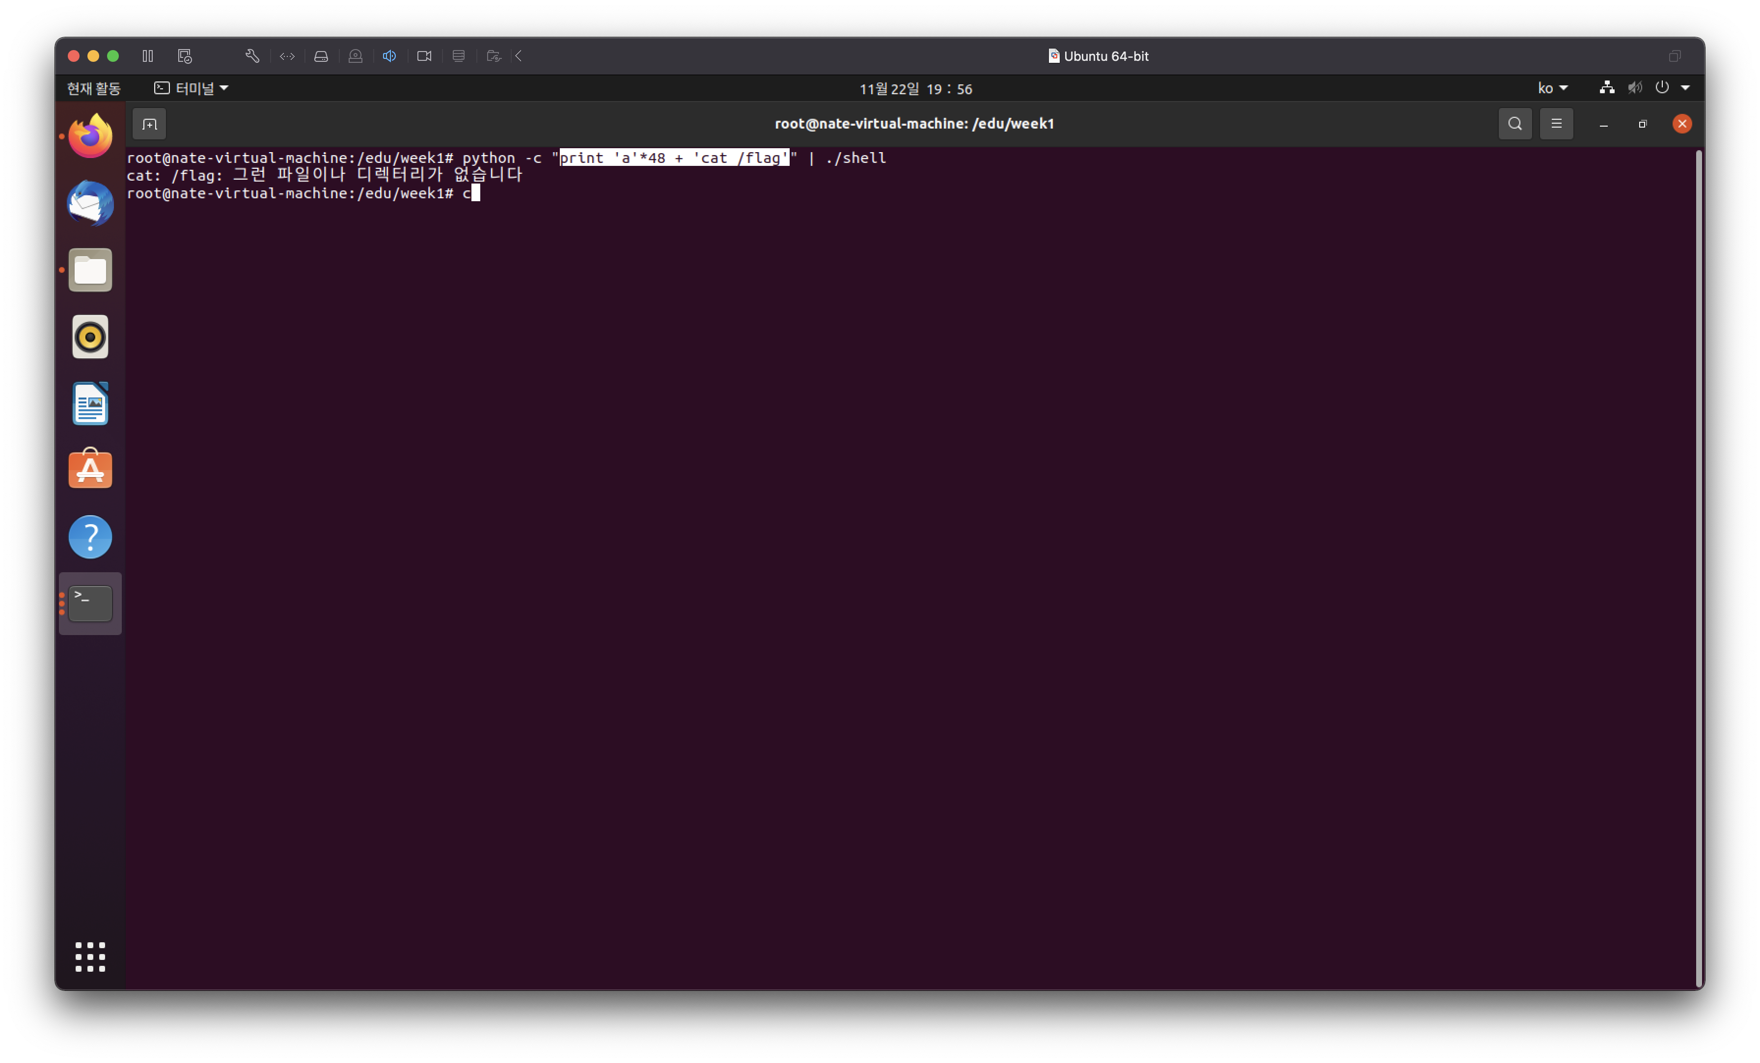The height and width of the screenshot is (1063, 1760).
Task: Click the network adapter arrows icon
Action: [x=287, y=55]
